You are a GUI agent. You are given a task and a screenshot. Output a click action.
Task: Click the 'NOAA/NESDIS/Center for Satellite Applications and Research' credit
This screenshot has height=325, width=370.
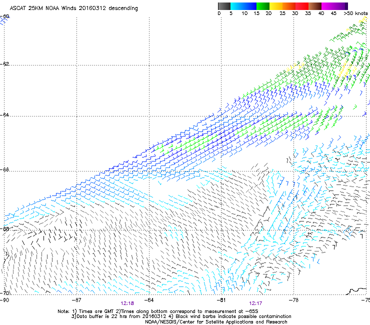point(216,322)
